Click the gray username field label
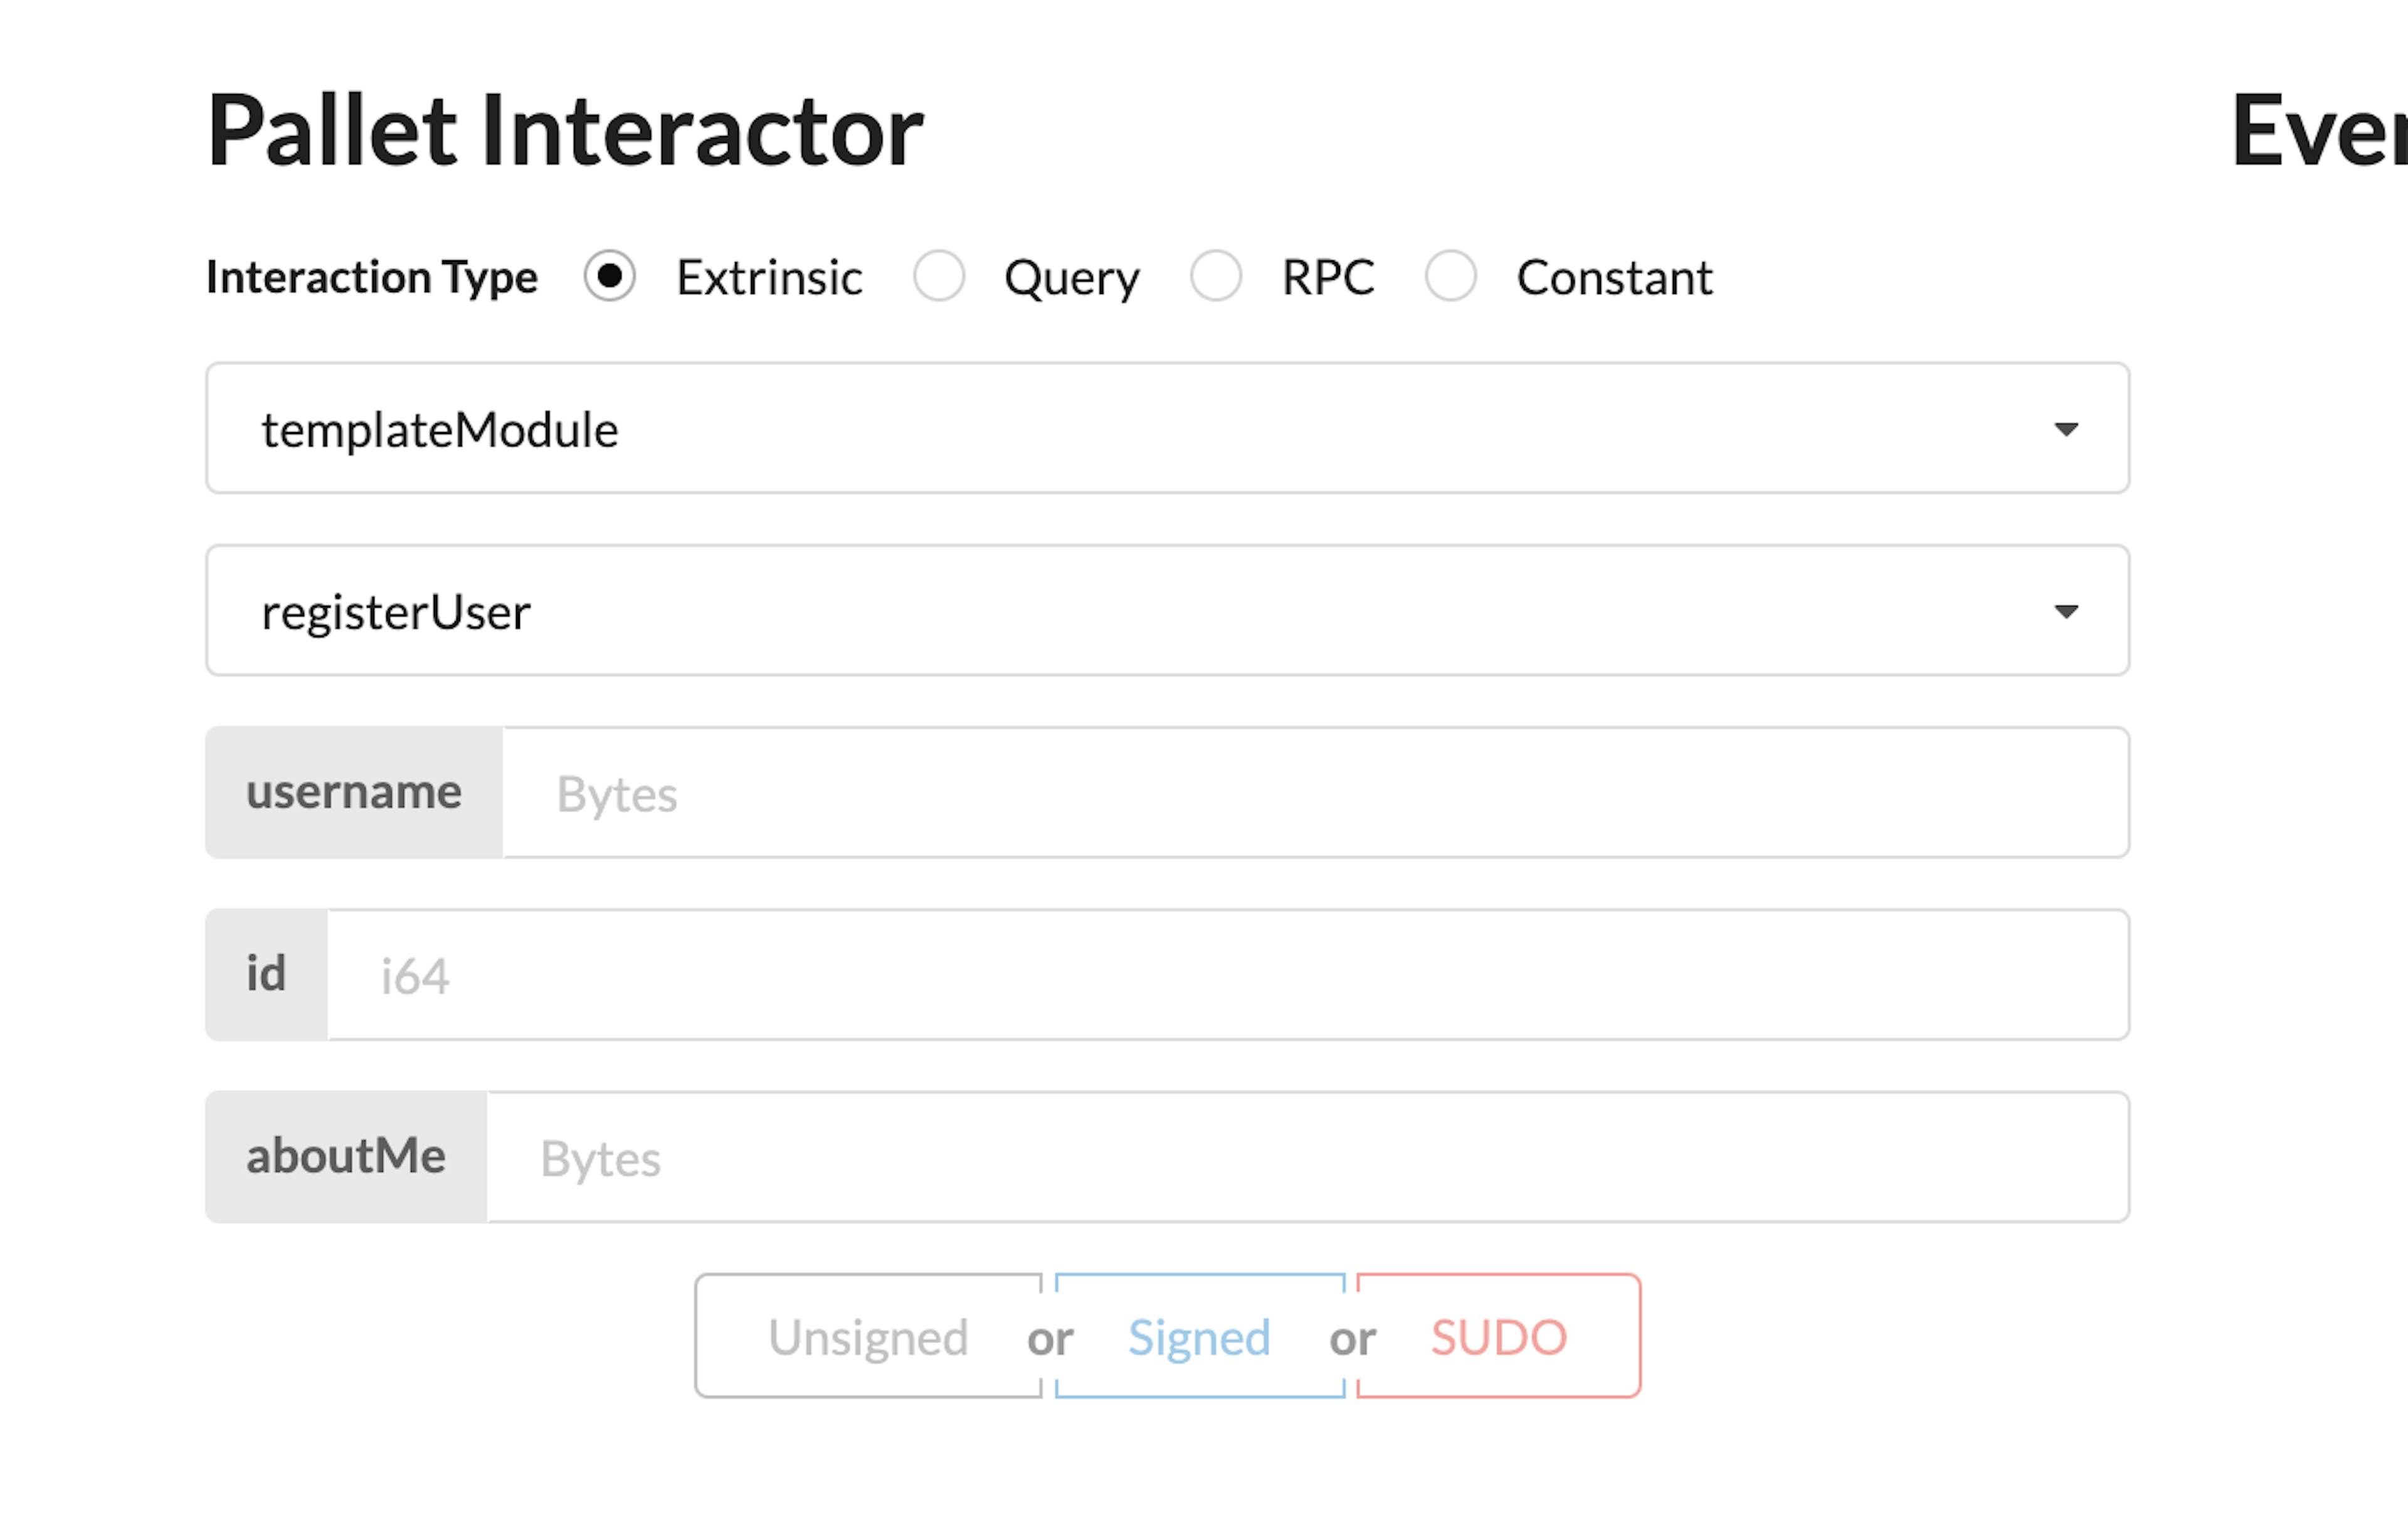The image size is (2408, 1532). [x=354, y=793]
